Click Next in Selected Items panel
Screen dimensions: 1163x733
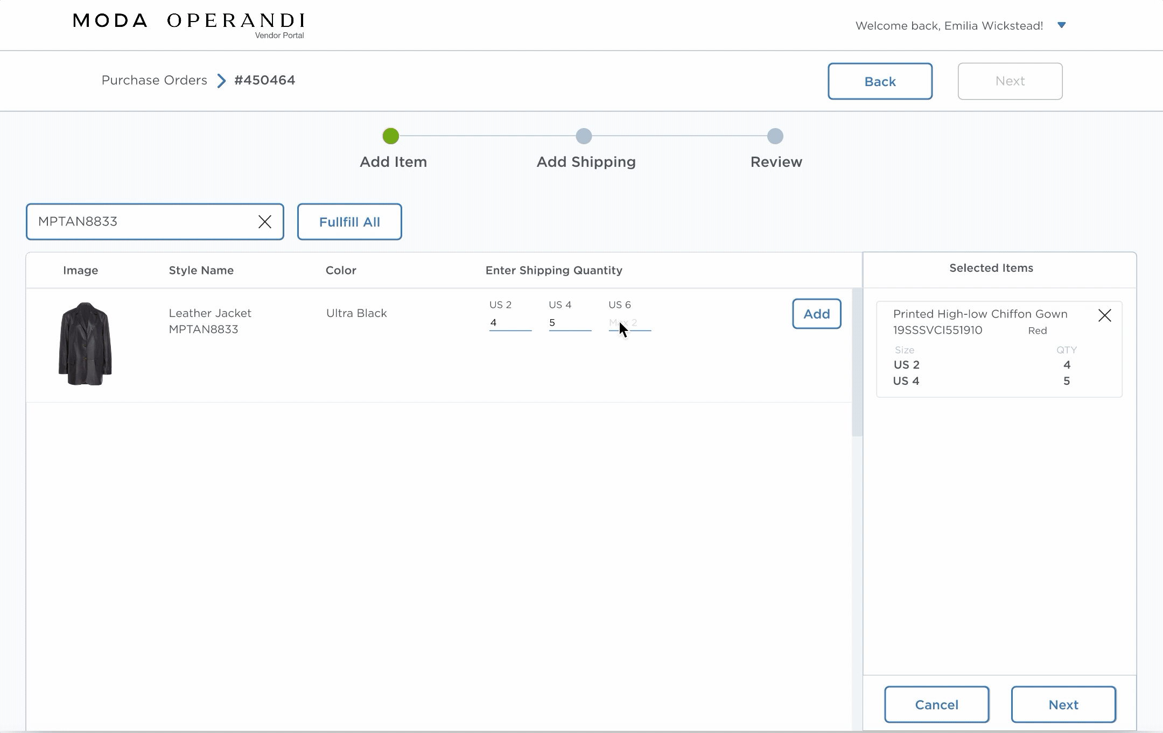pos(1063,704)
